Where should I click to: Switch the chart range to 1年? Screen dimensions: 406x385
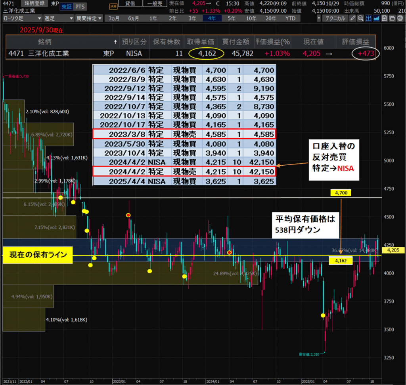[153, 18]
